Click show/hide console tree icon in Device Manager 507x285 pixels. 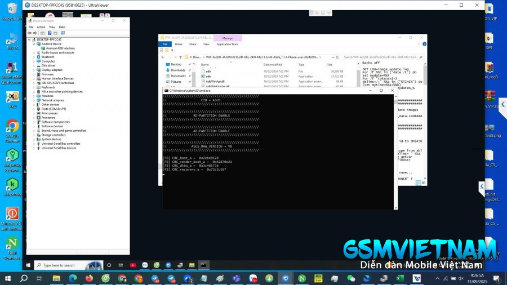(x=42, y=33)
